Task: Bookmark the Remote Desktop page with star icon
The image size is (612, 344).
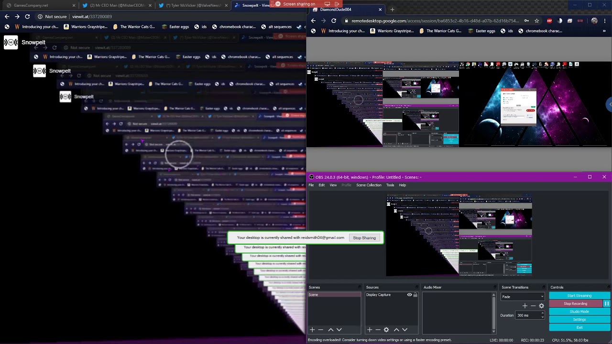Action: pyautogui.click(x=536, y=21)
